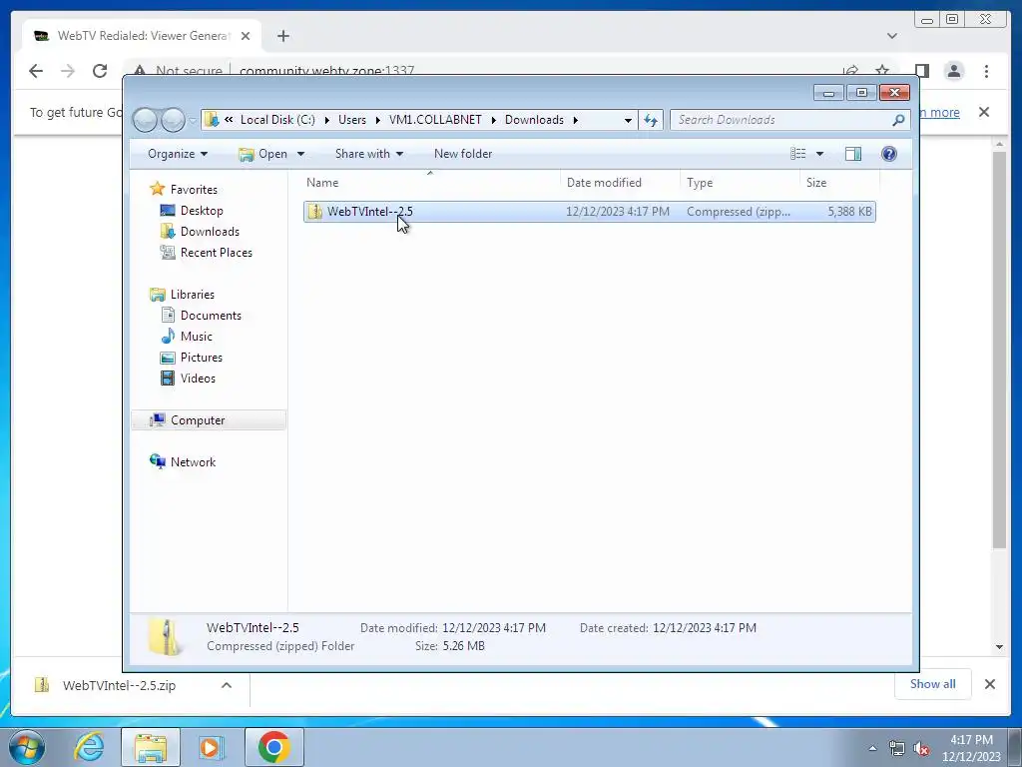
Task: Open the Windows Start menu
Action: point(27,747)
